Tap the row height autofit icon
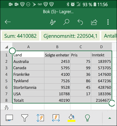The image size is (117, 126). coord(40,118)
